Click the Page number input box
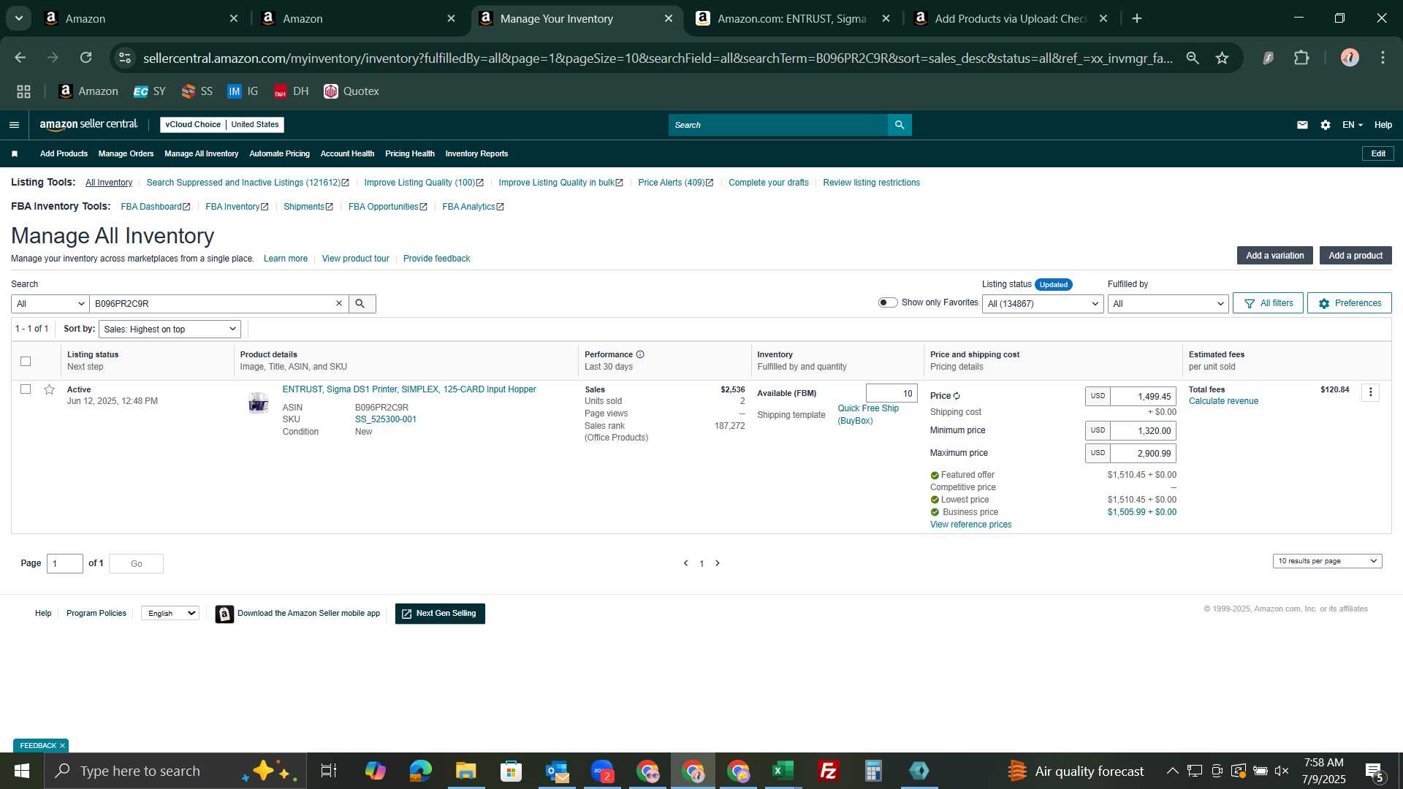The width and height of the screenshot is (1403, 789). [x=65, y=564]
